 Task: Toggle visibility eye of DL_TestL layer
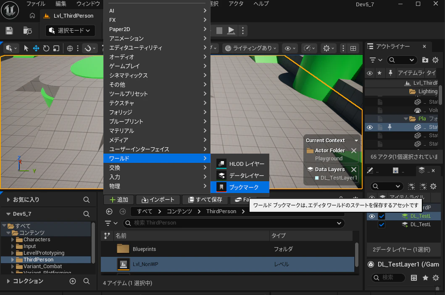(x=371, y=216)
